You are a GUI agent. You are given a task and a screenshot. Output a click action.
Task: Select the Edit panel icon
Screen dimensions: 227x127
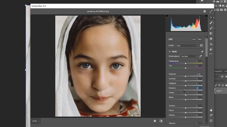[211, 18]
